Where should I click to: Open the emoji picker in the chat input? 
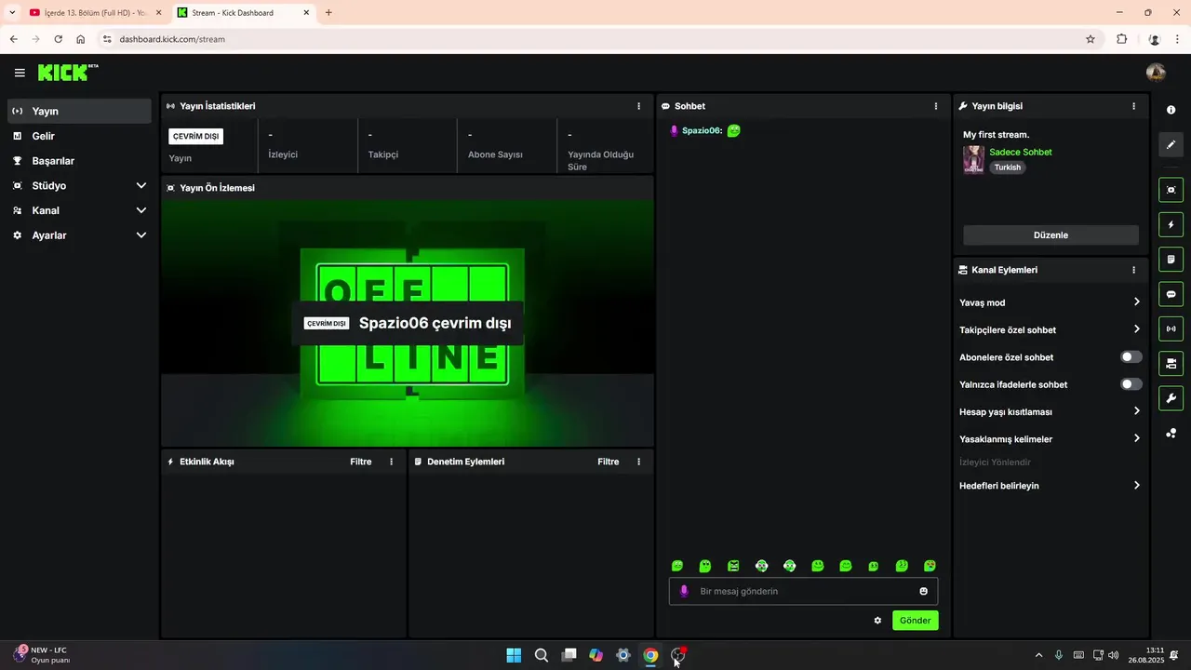click(x=923, y=591)
